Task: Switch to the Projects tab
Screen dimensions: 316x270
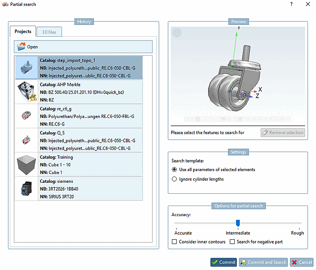Action: pyautogui.click(x=23, y=32)
